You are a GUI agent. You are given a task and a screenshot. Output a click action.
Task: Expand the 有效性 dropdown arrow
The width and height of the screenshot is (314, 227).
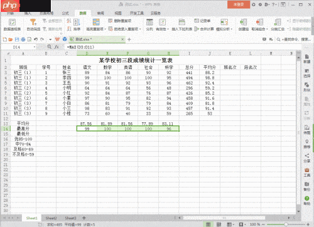coord(168,29)
